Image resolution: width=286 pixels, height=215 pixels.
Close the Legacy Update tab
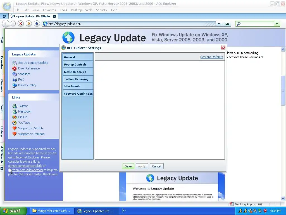tap(54, 16)
